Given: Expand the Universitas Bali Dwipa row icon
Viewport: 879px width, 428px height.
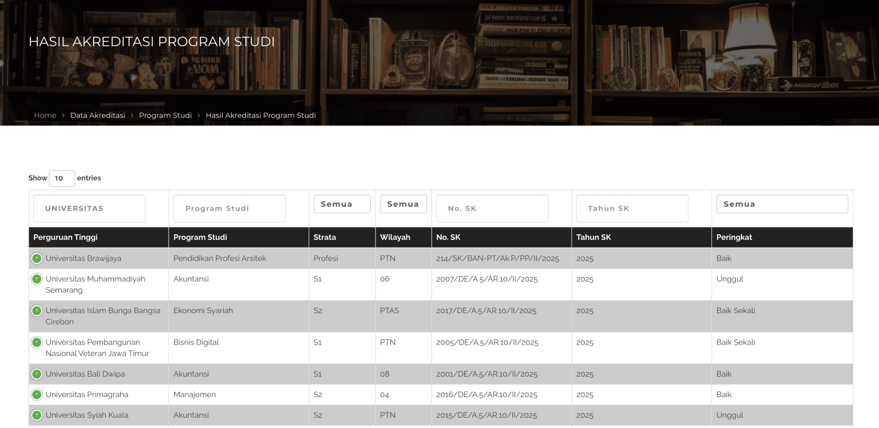Looking at the screenshot, I should point(37,374).
